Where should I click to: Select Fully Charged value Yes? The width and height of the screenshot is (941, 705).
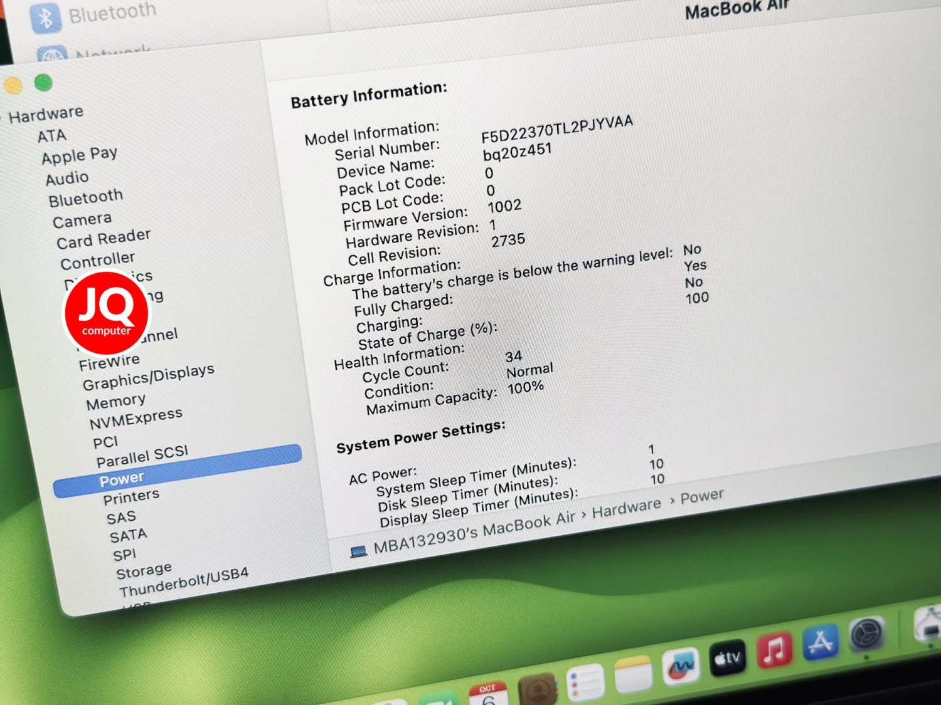pyautogui.click(x=695, y=266)
